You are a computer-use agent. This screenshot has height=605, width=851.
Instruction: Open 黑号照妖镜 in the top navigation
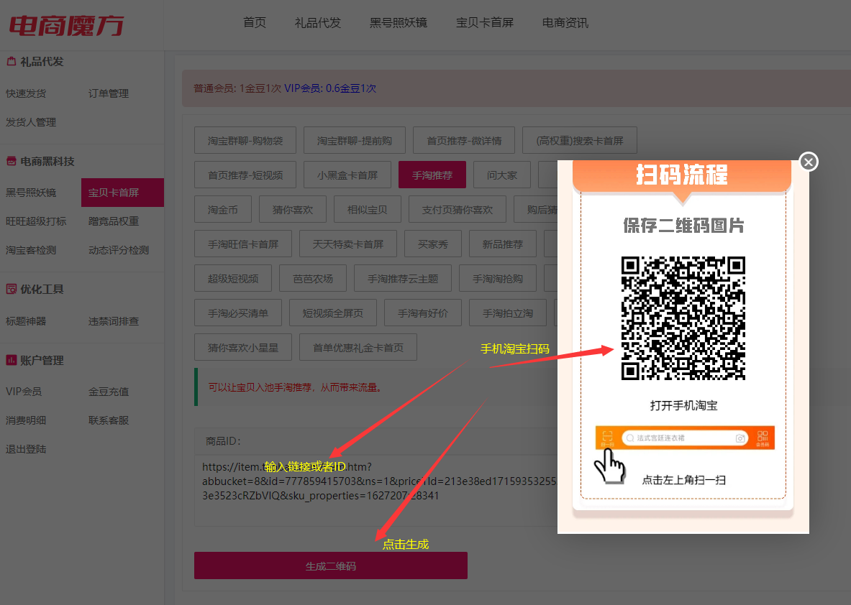pyautogui.click(x=399, y=23)
